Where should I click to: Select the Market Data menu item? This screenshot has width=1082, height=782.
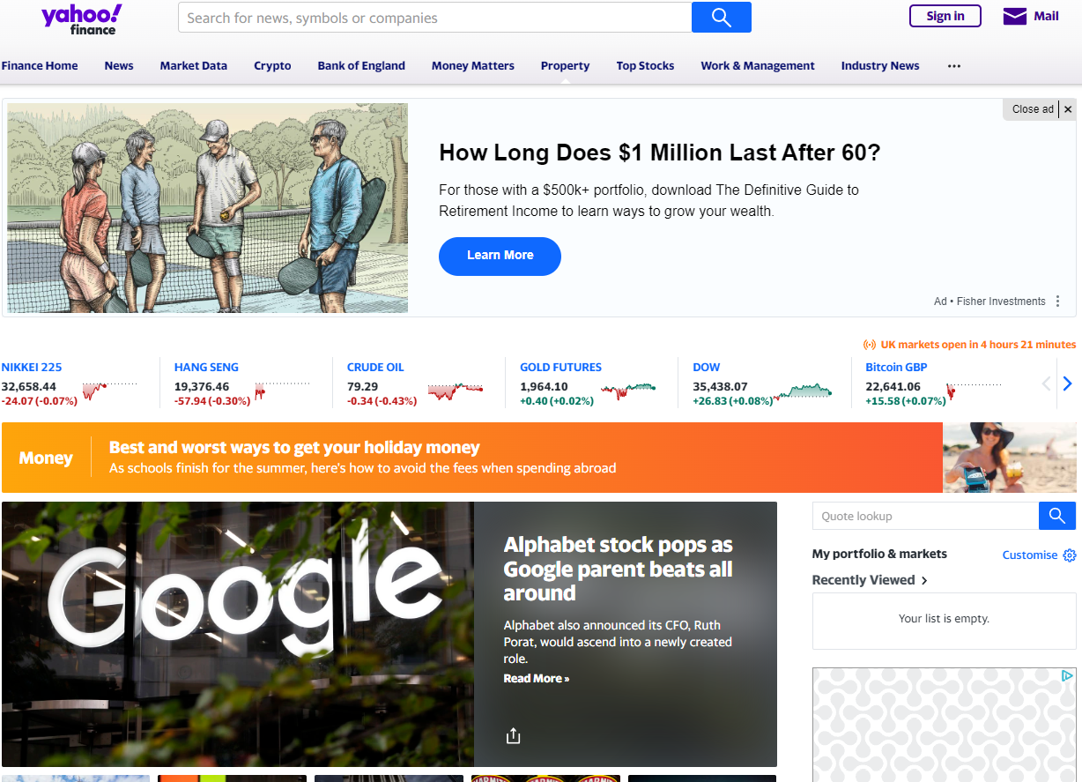point(193,66)
